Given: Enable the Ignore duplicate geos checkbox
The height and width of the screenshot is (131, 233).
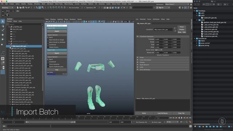Looking at the screenshot, I should pyautogui.click(x=48, y=67).
